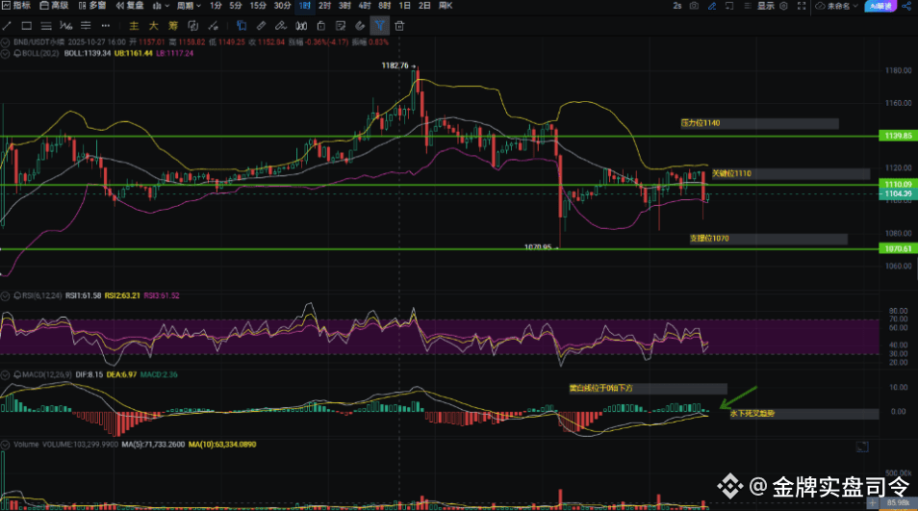Screen dimensions: 918x511
Task: Click the edit note icon
Action: (341, 26)
